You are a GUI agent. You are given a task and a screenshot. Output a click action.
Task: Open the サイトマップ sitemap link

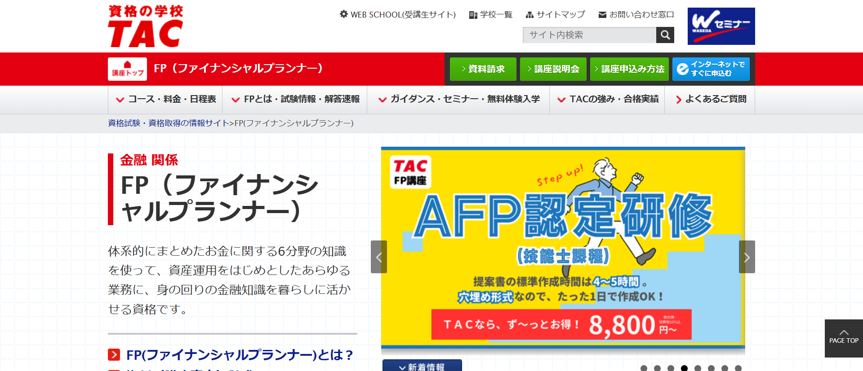coord(556,15)
